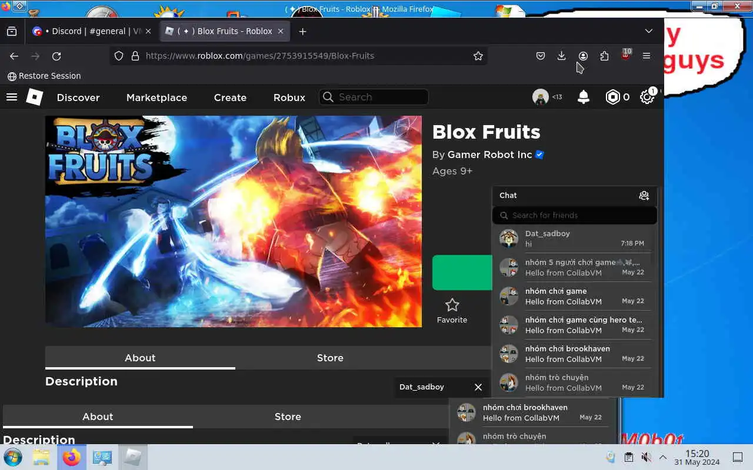Image resolution: width=753 pixels, height=470 pixels.
Task: Open the Firefox downloads panel
Action: coord(562,56)
